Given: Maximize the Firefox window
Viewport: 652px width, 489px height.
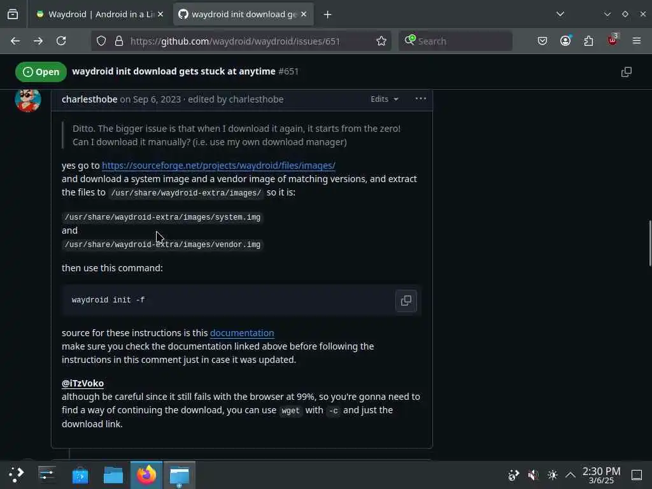Looking at the screenshot, I should tap(625, 14).
